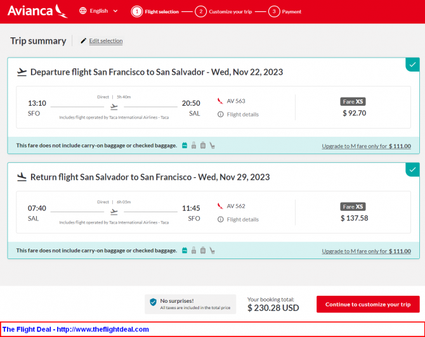425x337 pixels.
Task: Click the return checked baggage icon
Action: pyautogui.click(x=203, y=250)
